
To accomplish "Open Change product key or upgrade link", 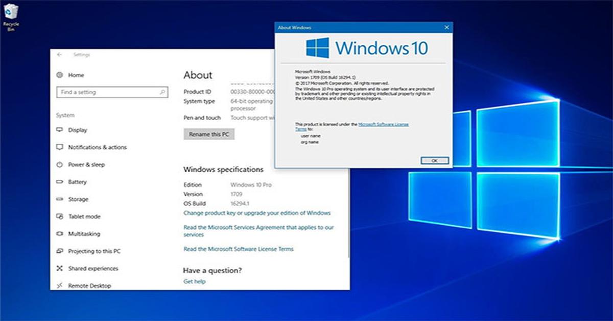I will pyautogui.click(x=257, y=212).
